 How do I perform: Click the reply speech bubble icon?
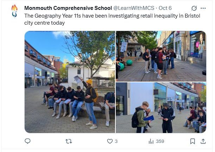(27, 141)
